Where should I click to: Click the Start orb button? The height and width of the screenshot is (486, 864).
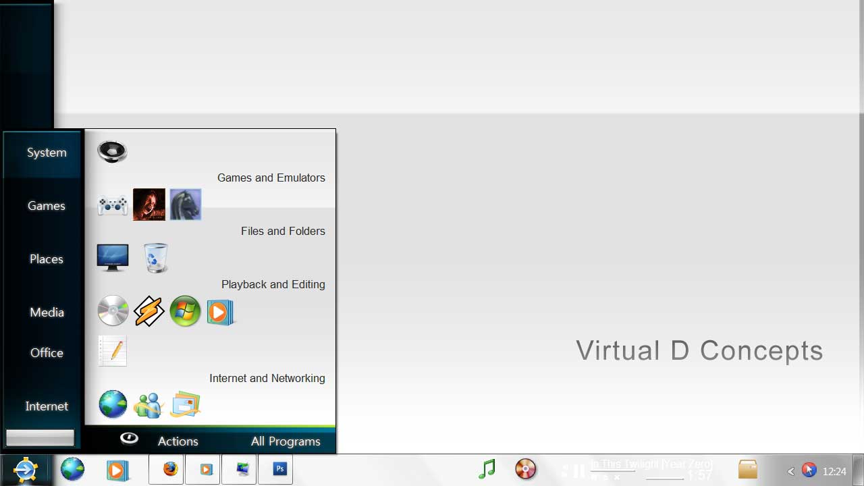click(x=26, y=470)
